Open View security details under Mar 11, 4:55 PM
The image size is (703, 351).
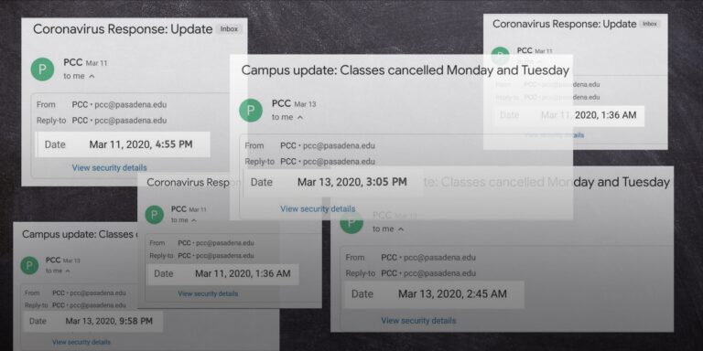(x=110, y=168)
